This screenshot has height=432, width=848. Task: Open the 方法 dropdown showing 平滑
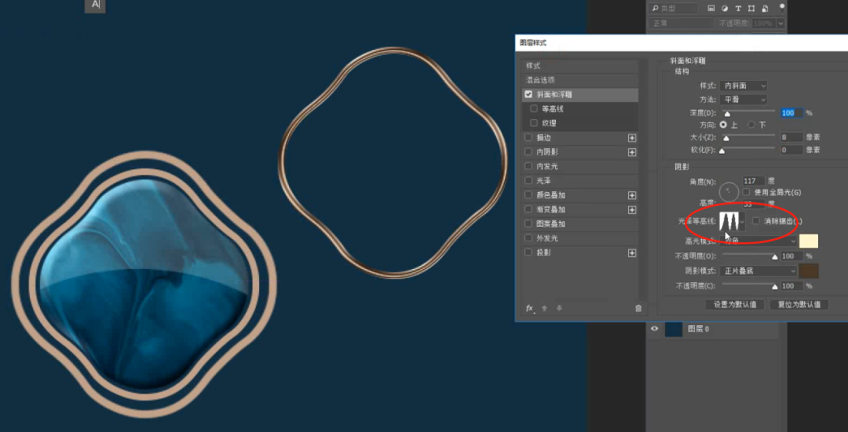coord(743,100)
